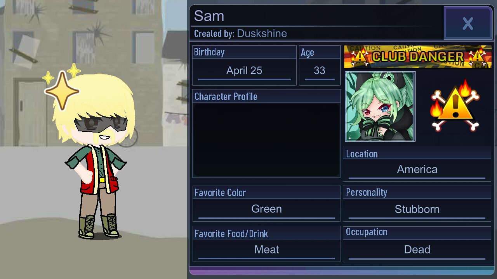This screenshot has height=279, width=497.
Task: Change the Location field showing America
Action: [417, 170]
